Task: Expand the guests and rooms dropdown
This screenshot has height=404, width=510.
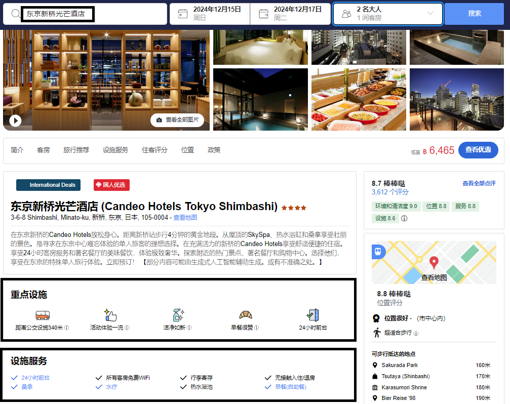Action: coord(430,13)
